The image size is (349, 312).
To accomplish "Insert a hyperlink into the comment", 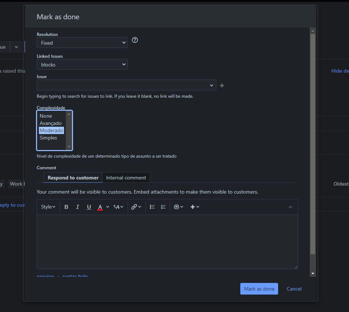I will tap(134, 207).
